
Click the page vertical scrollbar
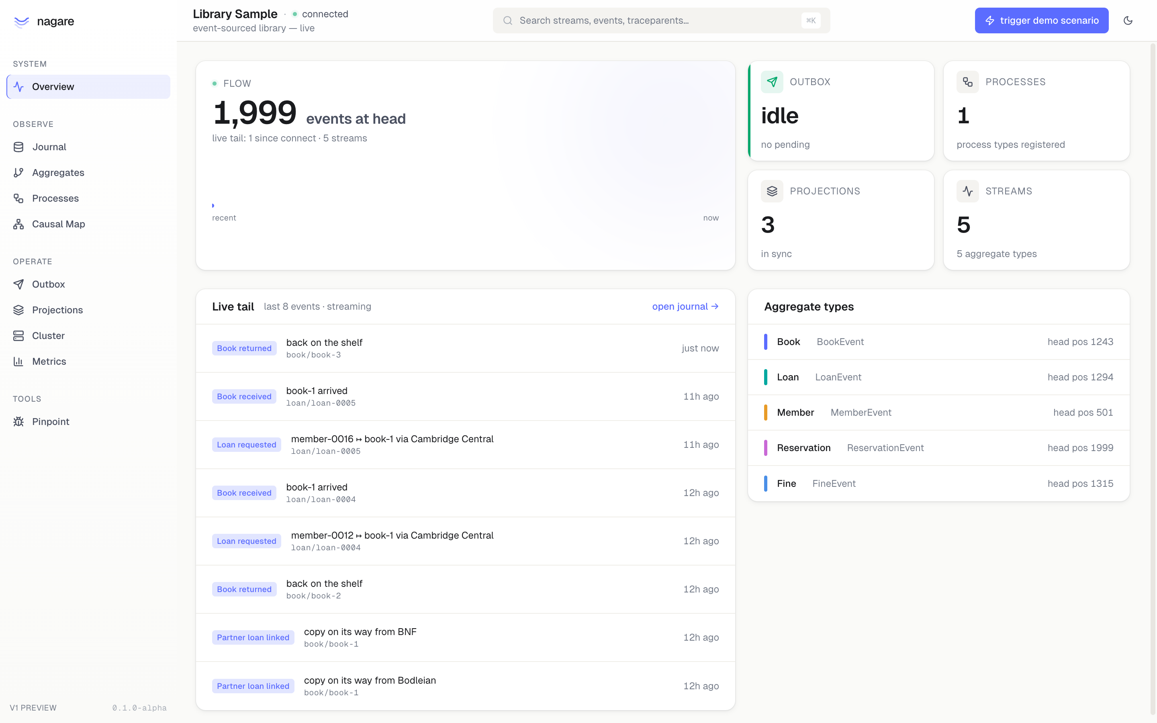(1153, 380)
